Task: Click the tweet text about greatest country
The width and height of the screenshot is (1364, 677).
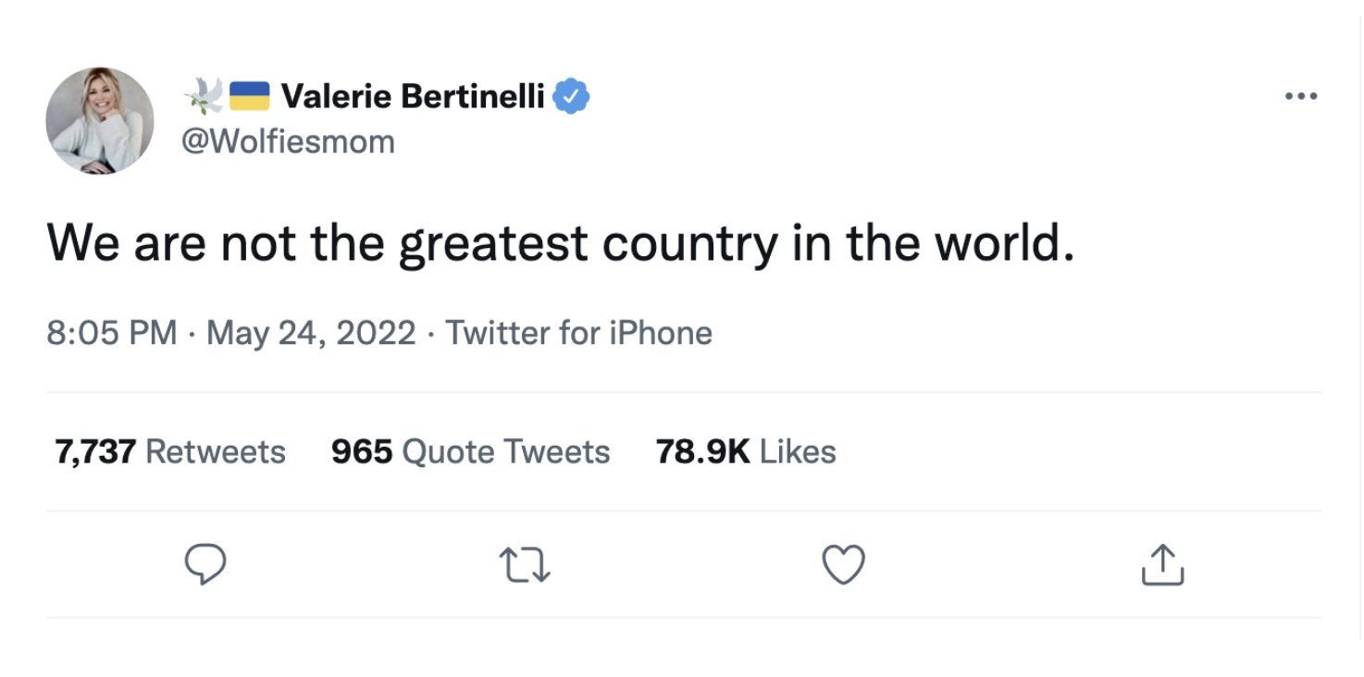Action: [x=560, y=244]
